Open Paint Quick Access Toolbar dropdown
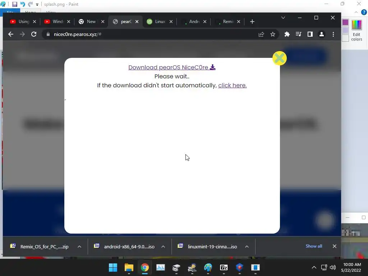 click(x=37, y=4)
